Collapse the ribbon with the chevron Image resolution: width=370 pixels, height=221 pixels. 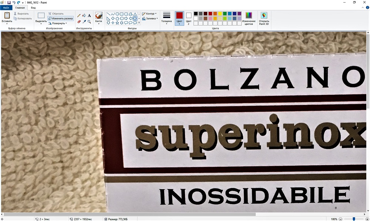coord(363,8)
